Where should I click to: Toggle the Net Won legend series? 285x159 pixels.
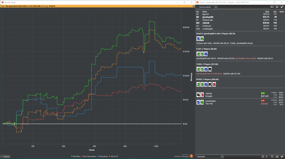[x=76, y=156]
